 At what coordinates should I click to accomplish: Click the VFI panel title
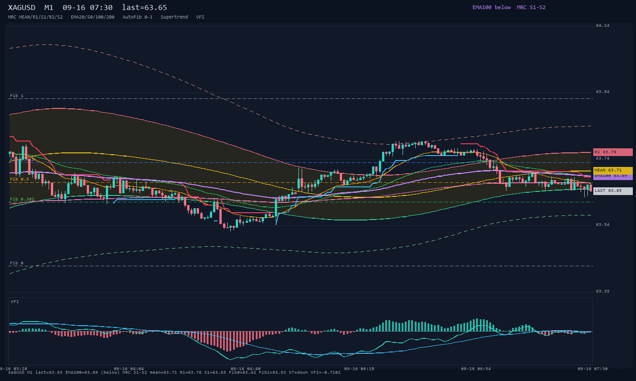pos(15,302)
